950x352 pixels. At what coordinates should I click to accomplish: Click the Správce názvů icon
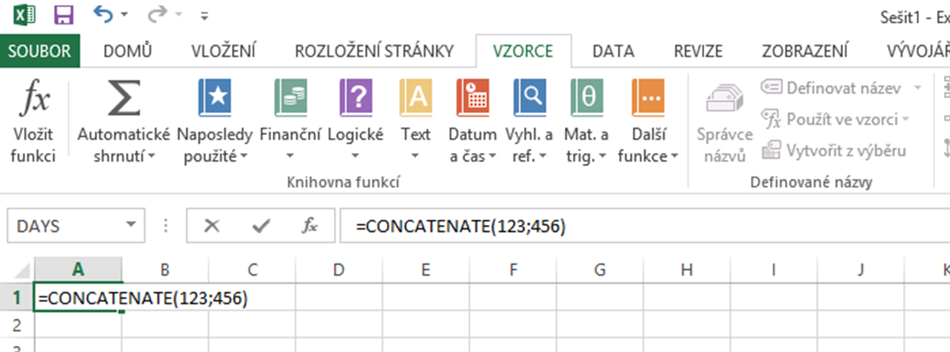pyautogui.click(x=725, y=99)
